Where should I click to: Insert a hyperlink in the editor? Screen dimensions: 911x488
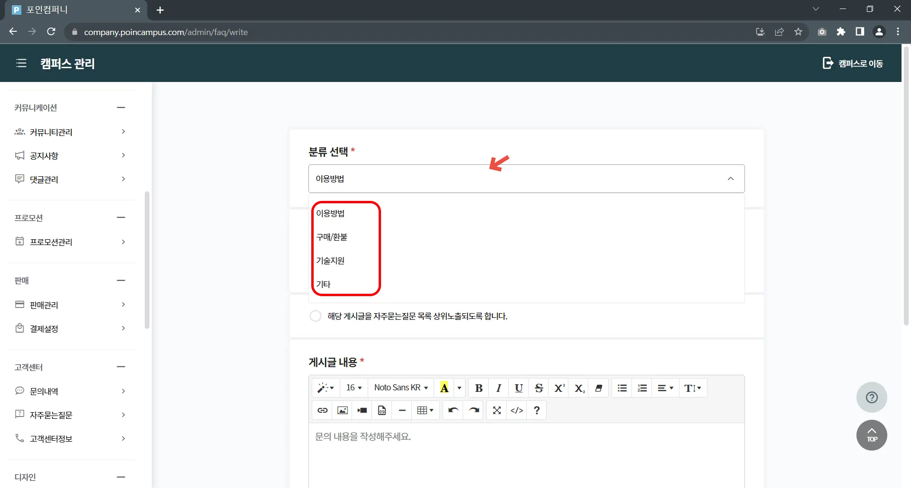322,410
